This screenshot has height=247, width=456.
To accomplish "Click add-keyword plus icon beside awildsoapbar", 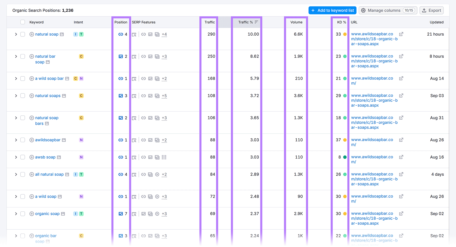I will point(32,140).
